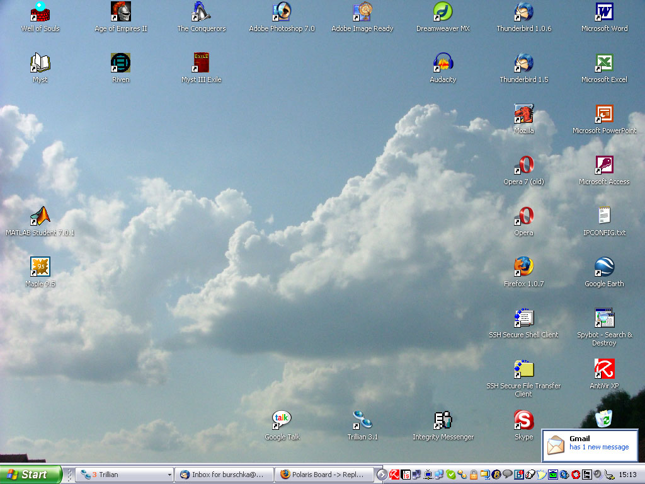Screen dimensions: 645x484
Task: Select the Myst III Exile icon
Action: tap(201, 63)
